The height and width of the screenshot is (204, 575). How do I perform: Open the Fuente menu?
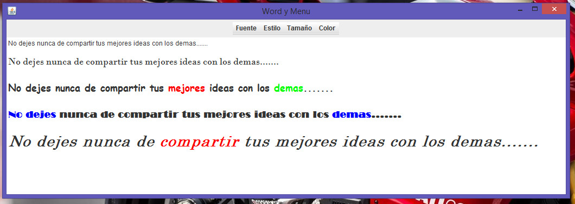[246, 28]
